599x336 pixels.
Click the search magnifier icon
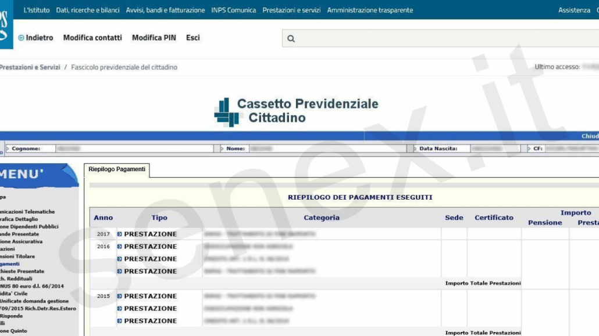(x=291, y=39)
